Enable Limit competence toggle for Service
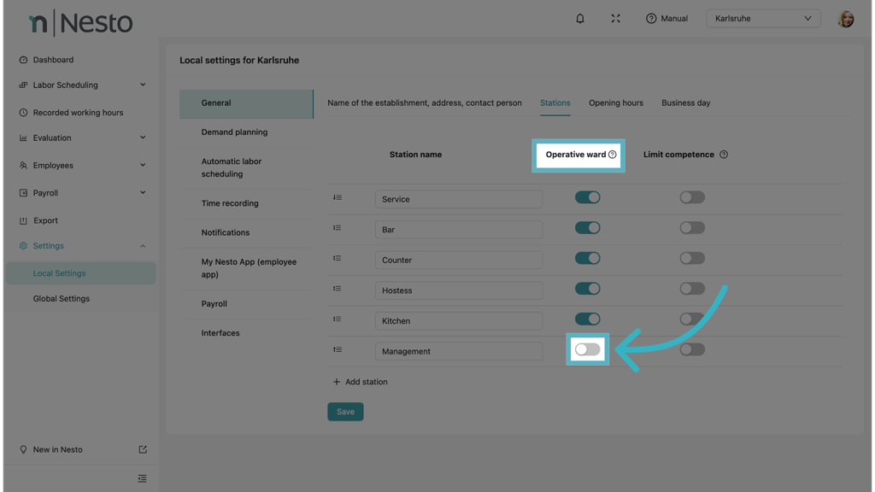This screenshot has width=875, height=492. point(691,197)
